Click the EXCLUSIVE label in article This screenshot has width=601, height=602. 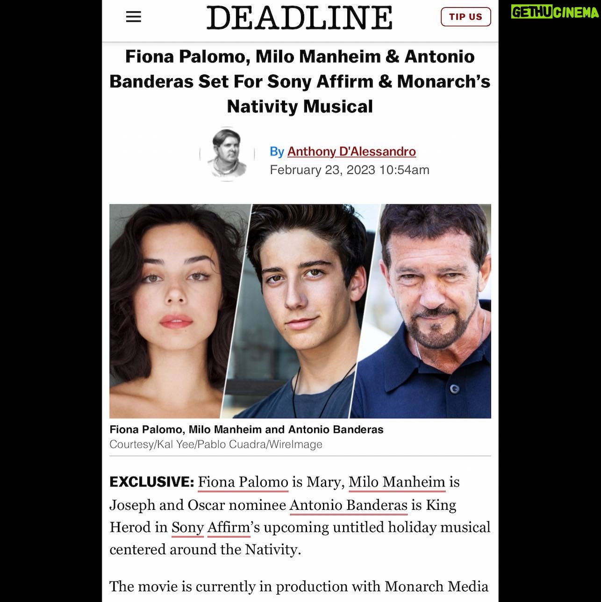click(151, 482)
